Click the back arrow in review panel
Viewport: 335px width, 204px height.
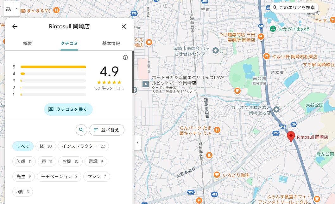[15, 26]
